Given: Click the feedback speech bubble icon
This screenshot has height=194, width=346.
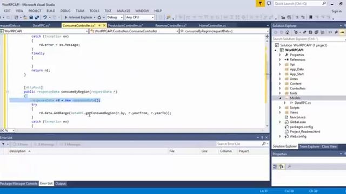Looking at the screenshot, I should pos(269,4).
